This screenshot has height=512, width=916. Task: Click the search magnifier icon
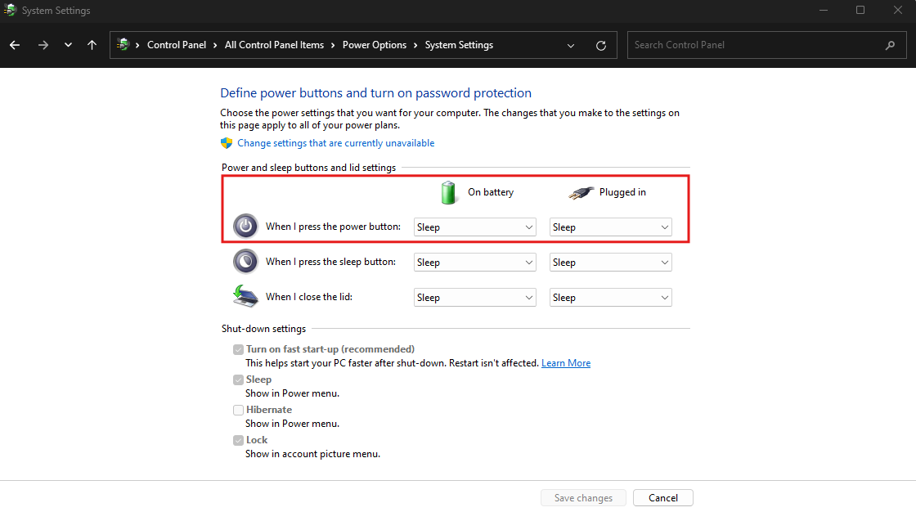(890, 45)
